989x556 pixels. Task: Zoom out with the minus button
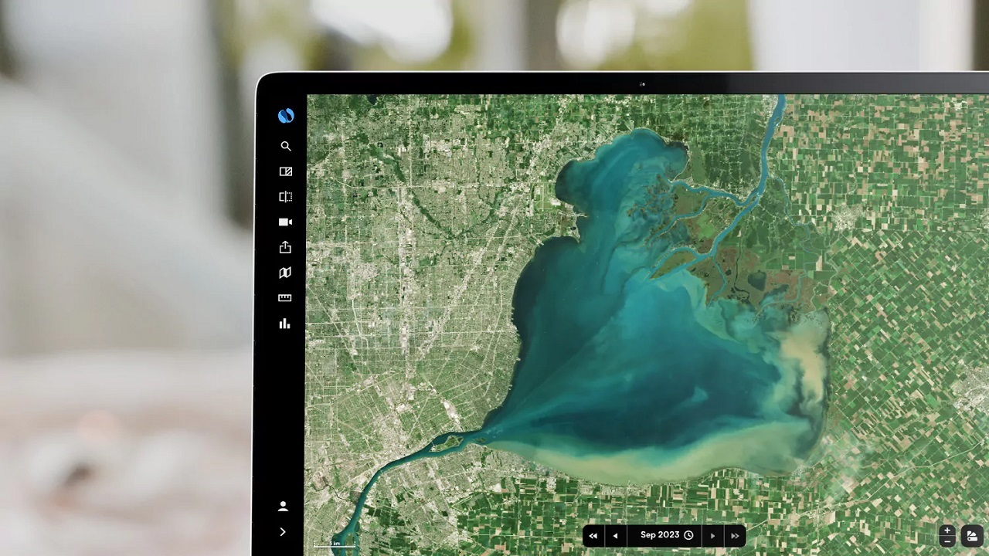tap(947, 543)
